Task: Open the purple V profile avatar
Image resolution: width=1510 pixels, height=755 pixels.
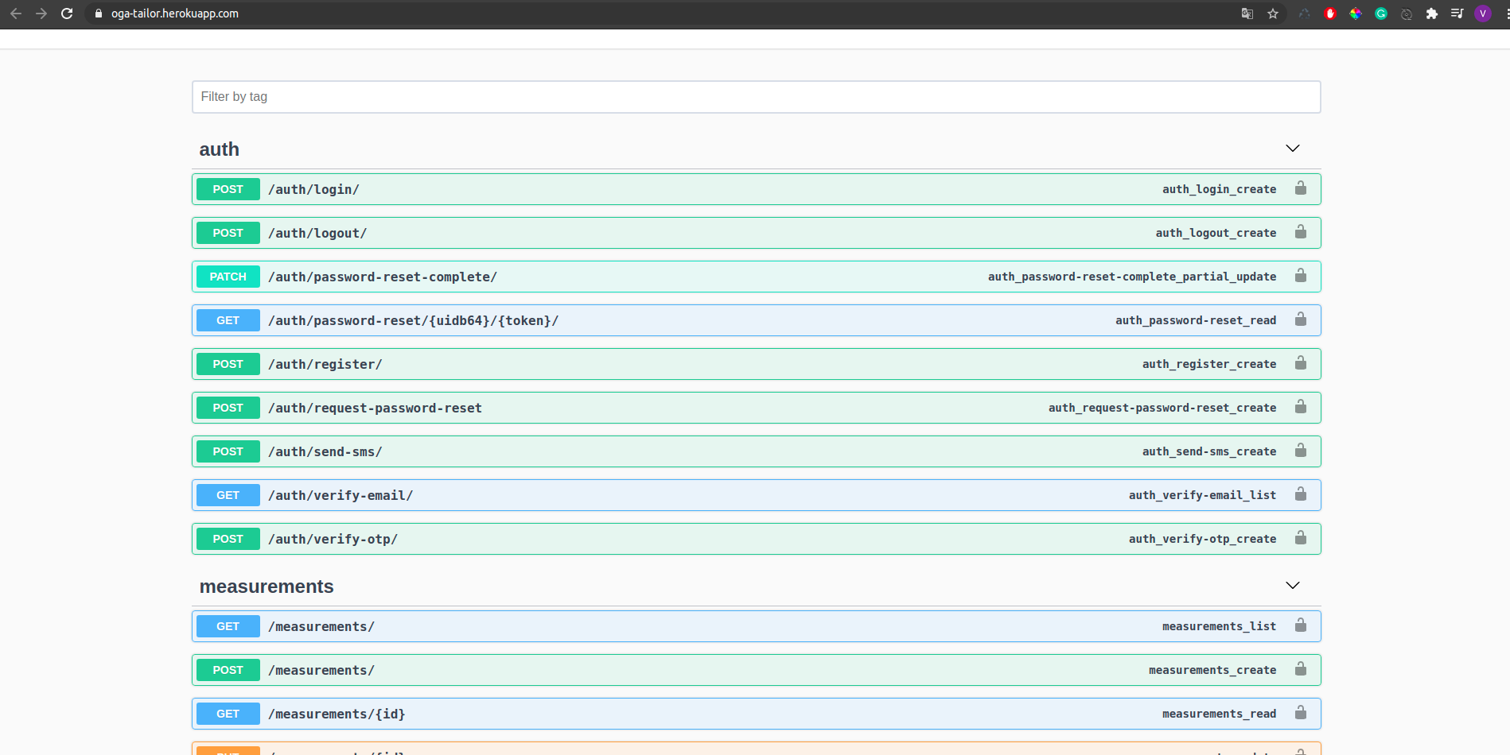Action: click(x=1483, y=14)
